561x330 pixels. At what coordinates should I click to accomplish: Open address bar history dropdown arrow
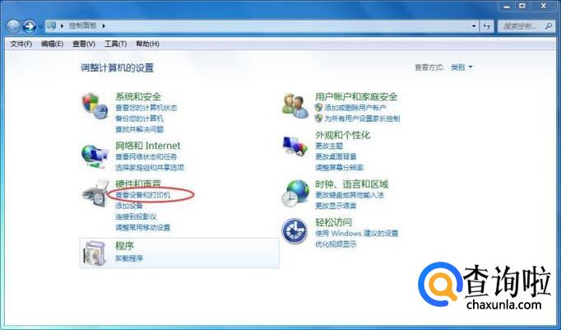(474, 26)
